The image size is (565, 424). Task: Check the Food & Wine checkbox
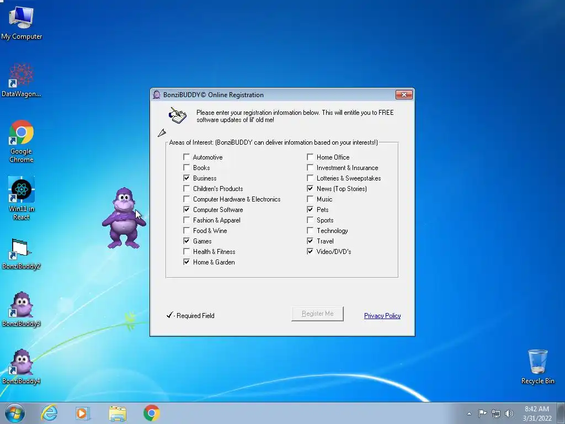[x=186, y=230]
